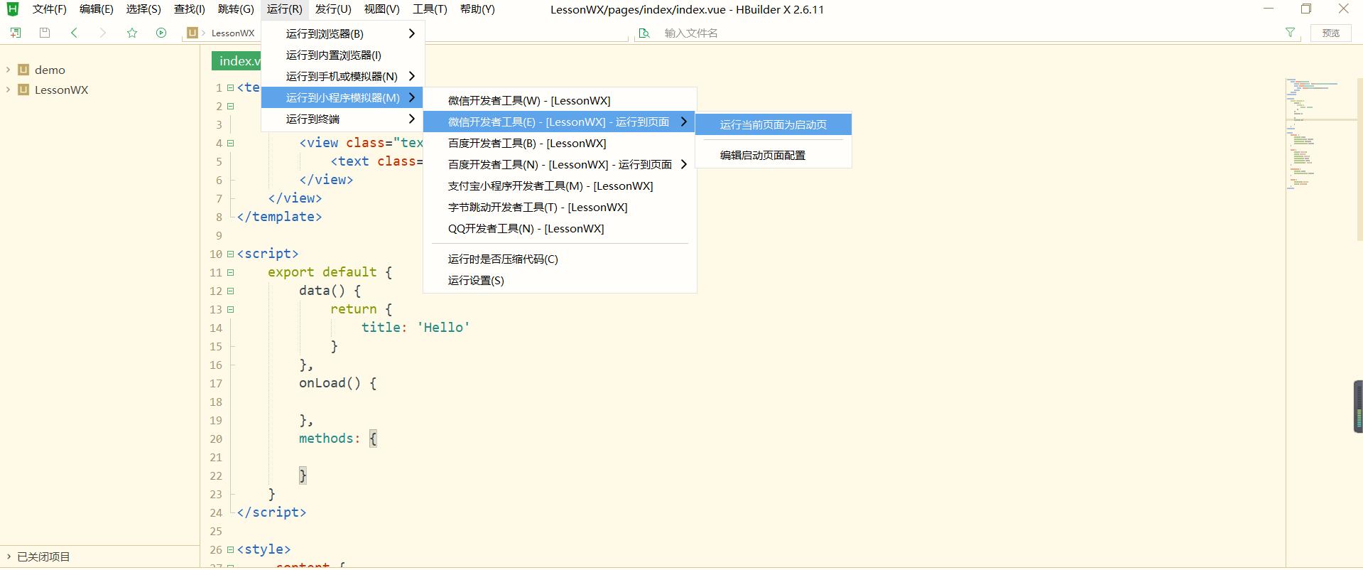
Task: Go forward with the right arrow icon
Action: click(x=102, y=33)
